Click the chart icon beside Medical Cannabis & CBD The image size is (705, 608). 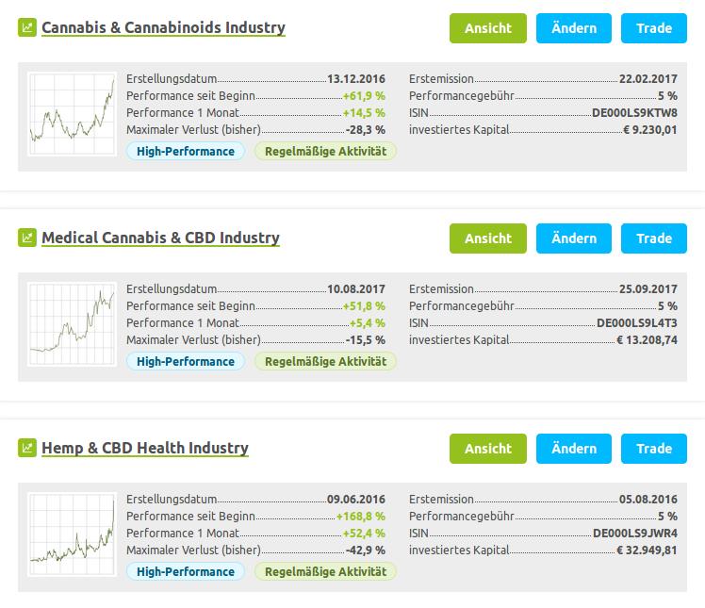click(x=26, y=238)
